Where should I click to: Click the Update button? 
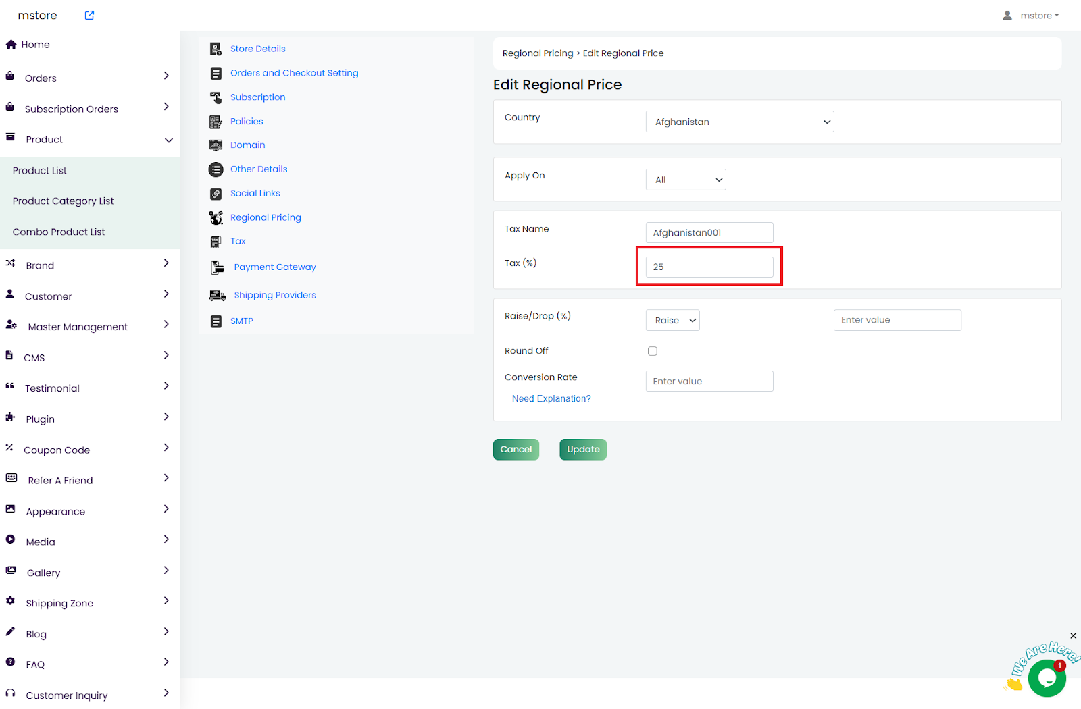[x=582, y=450]
